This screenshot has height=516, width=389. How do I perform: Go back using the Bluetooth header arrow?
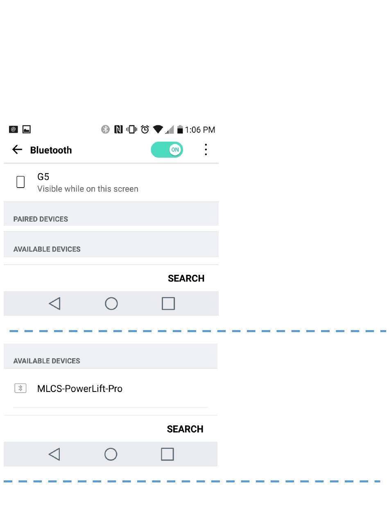(17, 149)
